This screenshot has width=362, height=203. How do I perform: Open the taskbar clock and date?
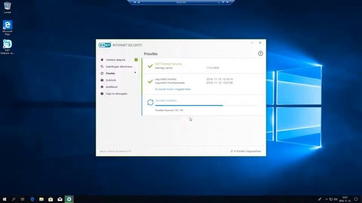point(345,199)
